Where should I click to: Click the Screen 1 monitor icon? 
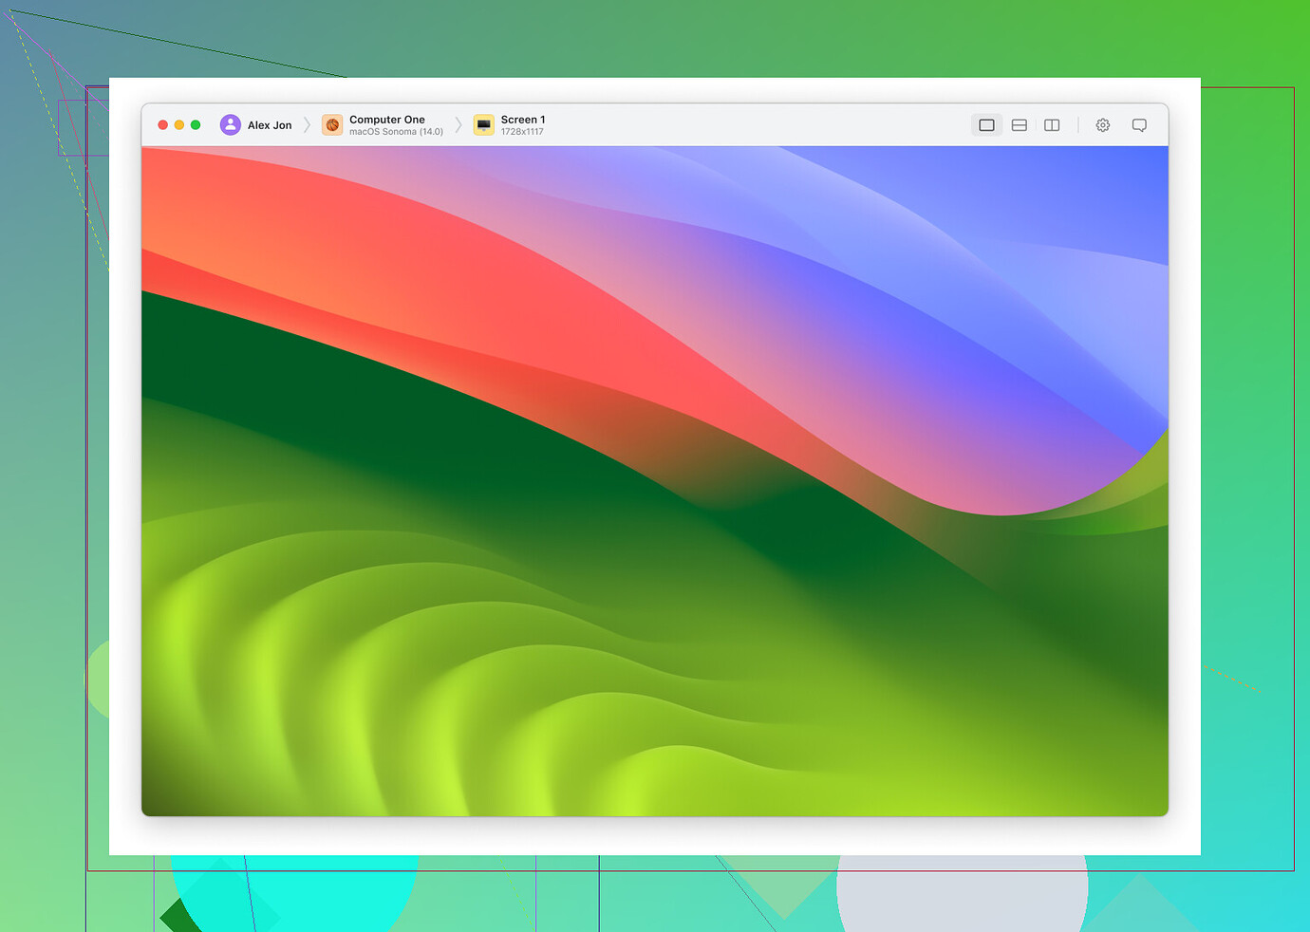pos(484,125)
